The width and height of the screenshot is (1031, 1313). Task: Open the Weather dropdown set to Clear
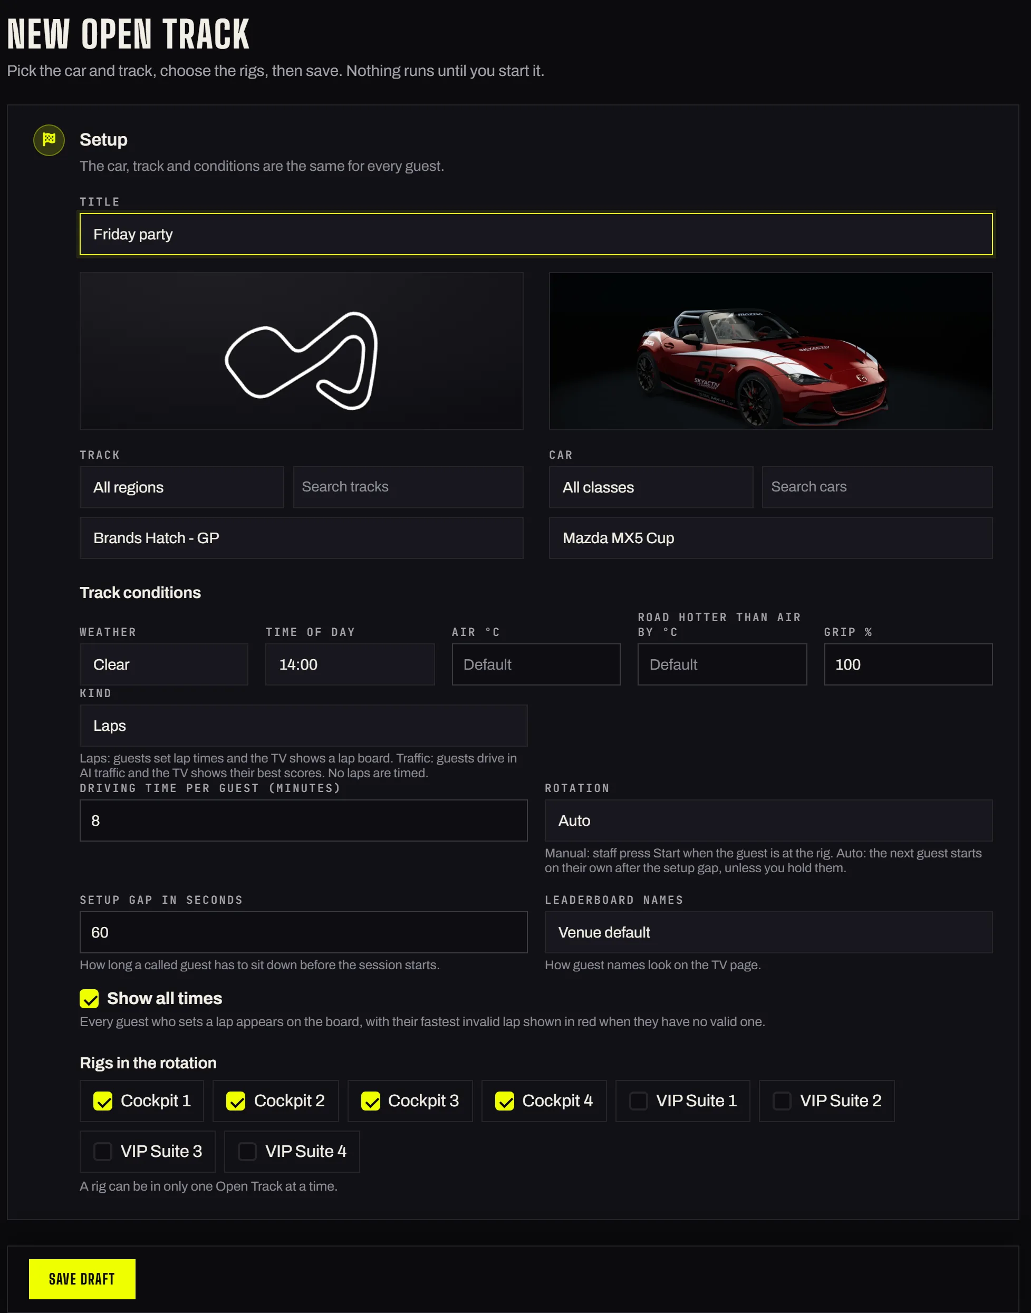click(x=163, y=664)
